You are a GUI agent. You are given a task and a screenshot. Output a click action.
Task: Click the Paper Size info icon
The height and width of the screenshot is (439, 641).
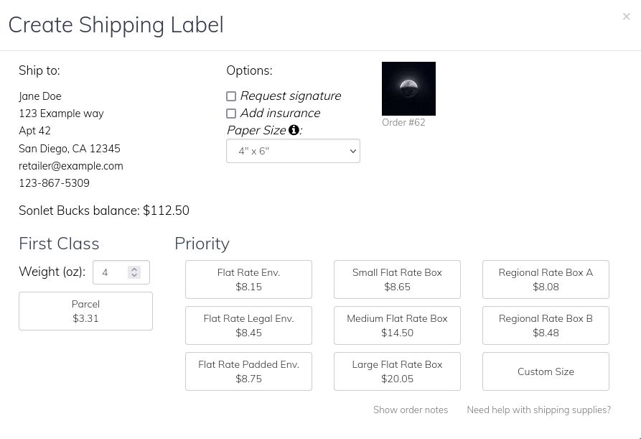pos(294,130)
